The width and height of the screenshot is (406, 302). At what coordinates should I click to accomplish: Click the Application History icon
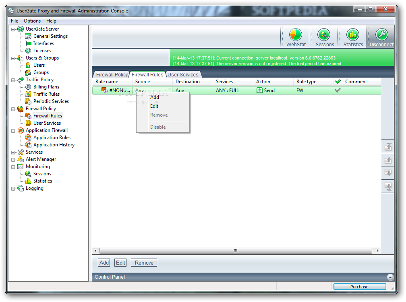(28, 145)
